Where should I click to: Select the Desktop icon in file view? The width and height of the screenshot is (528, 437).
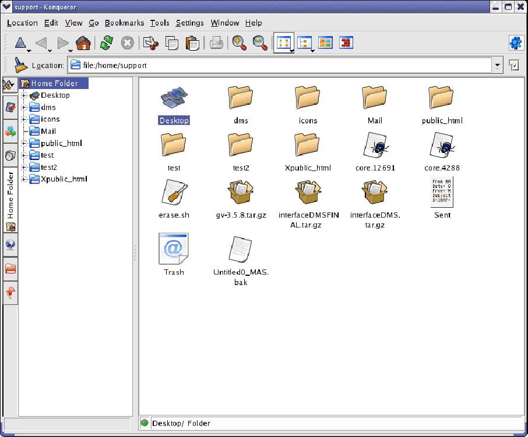[x=174, y=105]
